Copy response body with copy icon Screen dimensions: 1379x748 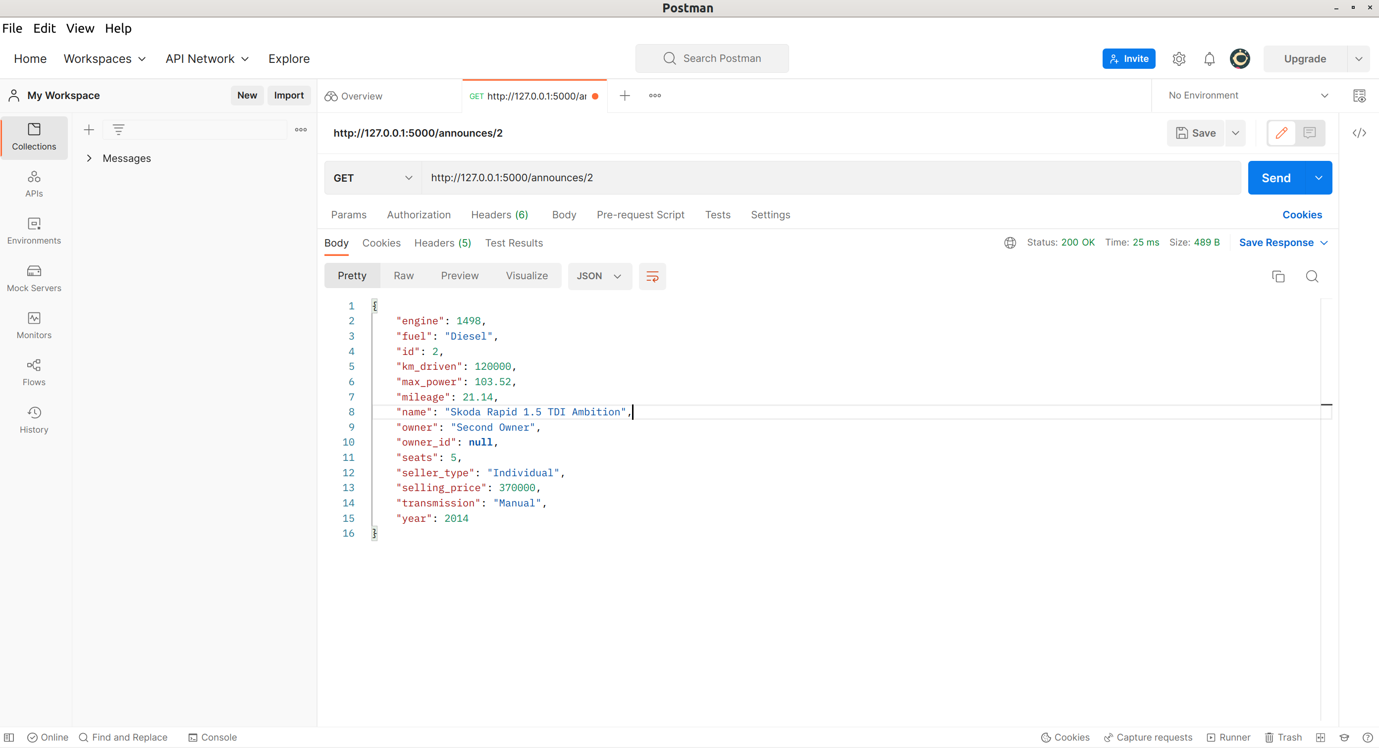tap(1278, 276)
